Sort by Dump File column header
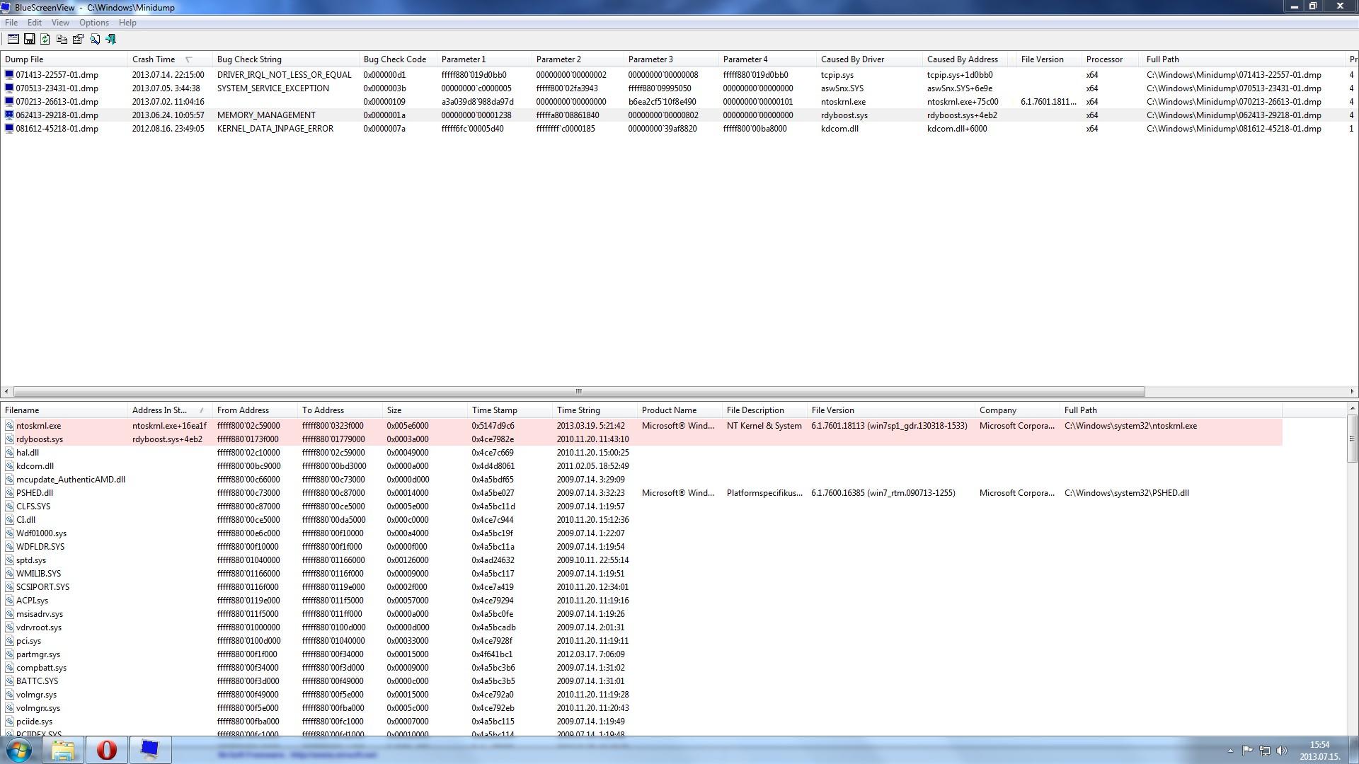Screen dimensions: 1359x764 (64, 59)
